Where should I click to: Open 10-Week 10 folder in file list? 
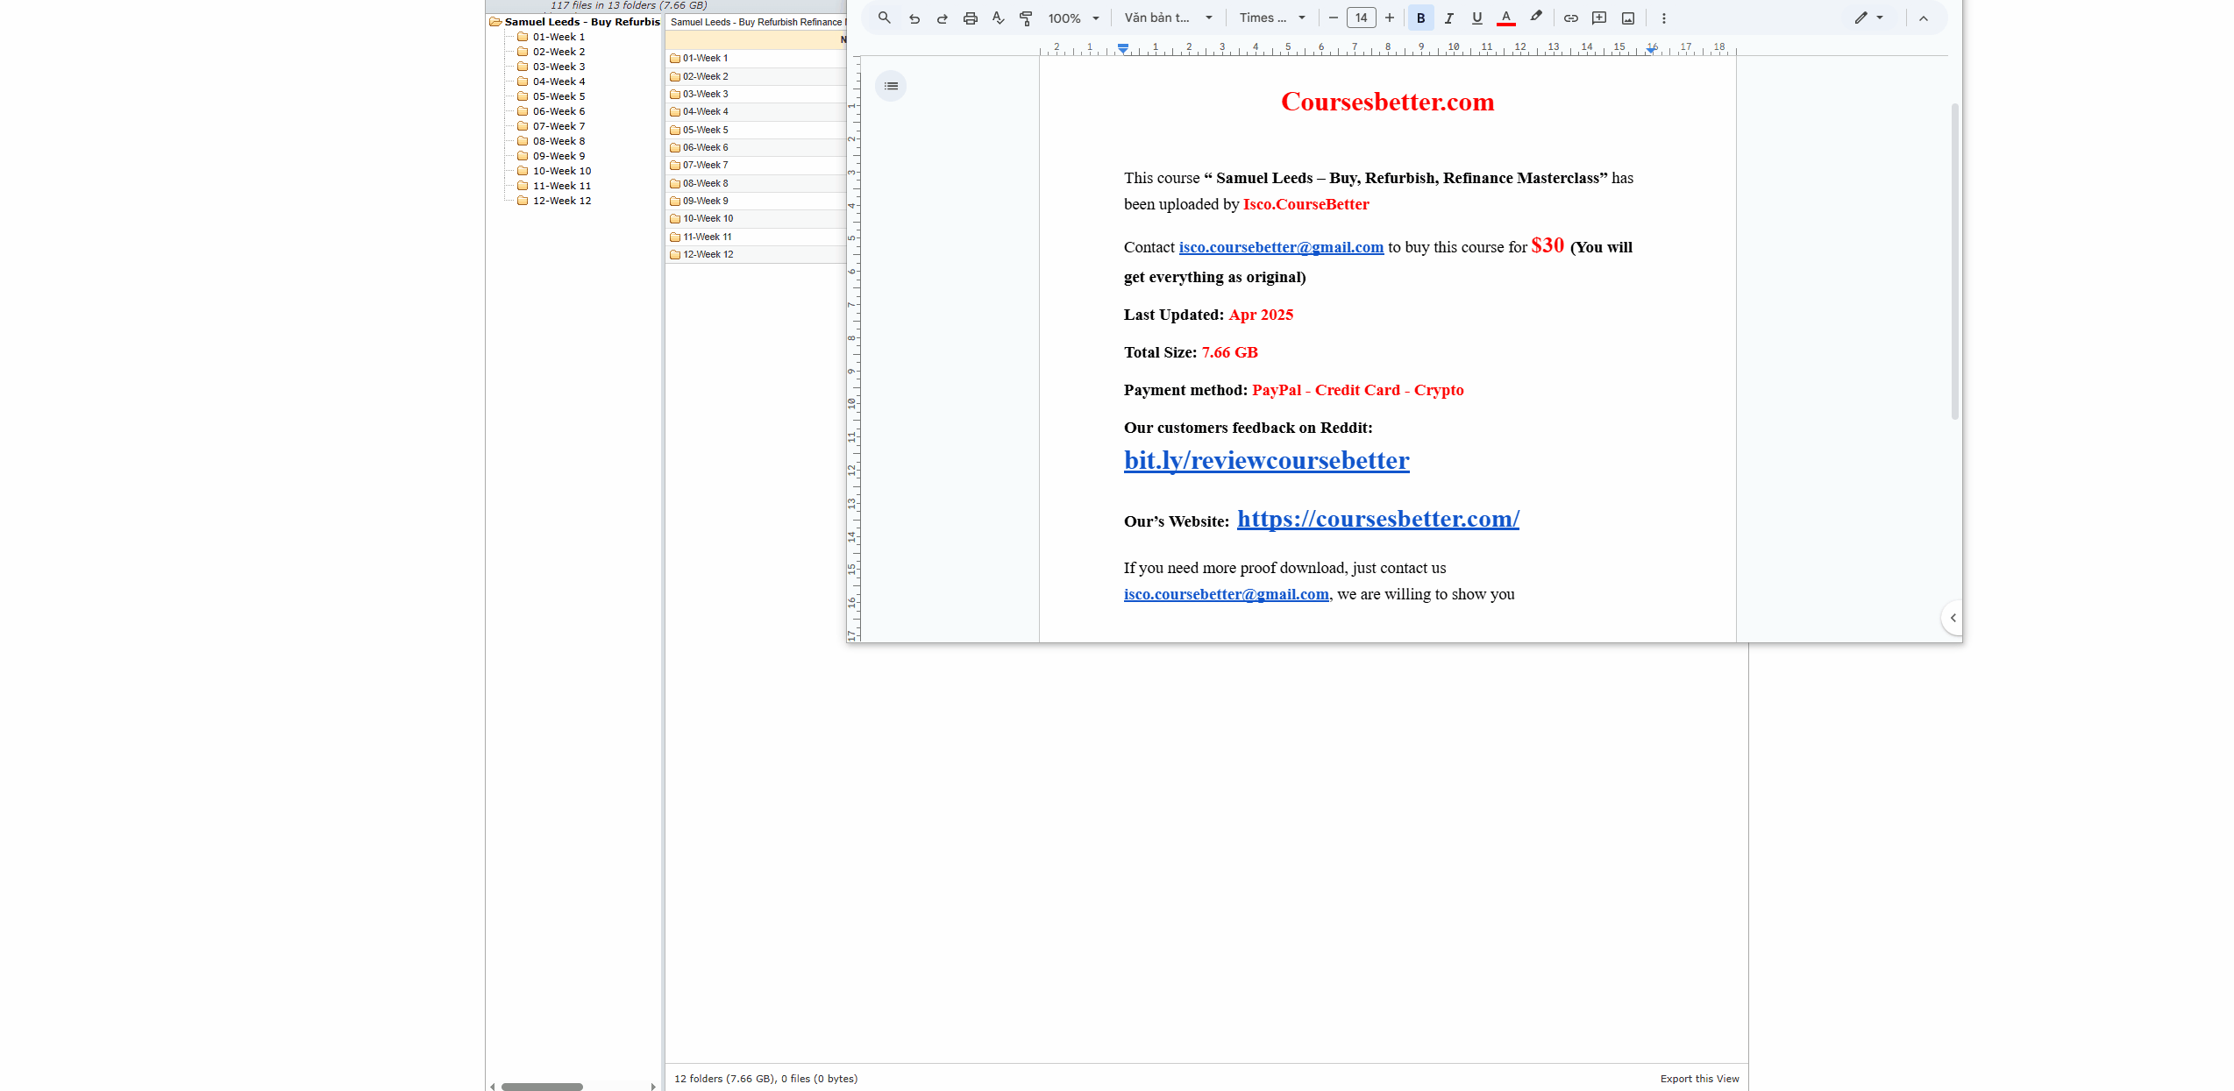pyautogui.click(x=708, y=219)
